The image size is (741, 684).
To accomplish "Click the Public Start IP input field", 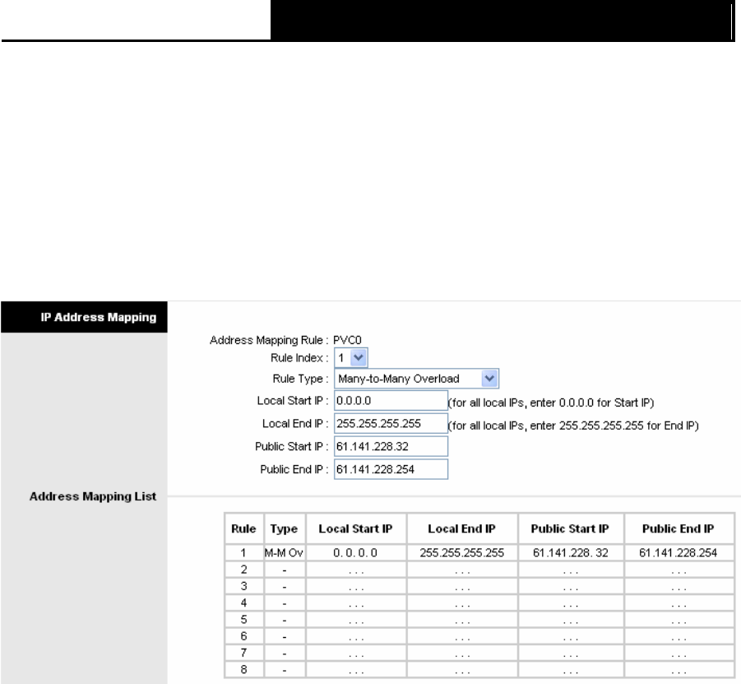I will (x=391, y=446).
